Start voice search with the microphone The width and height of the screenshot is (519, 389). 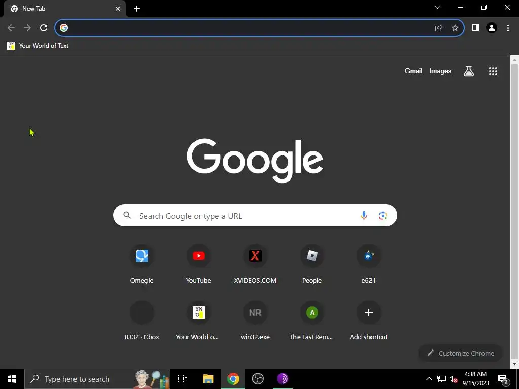(364, 216)
